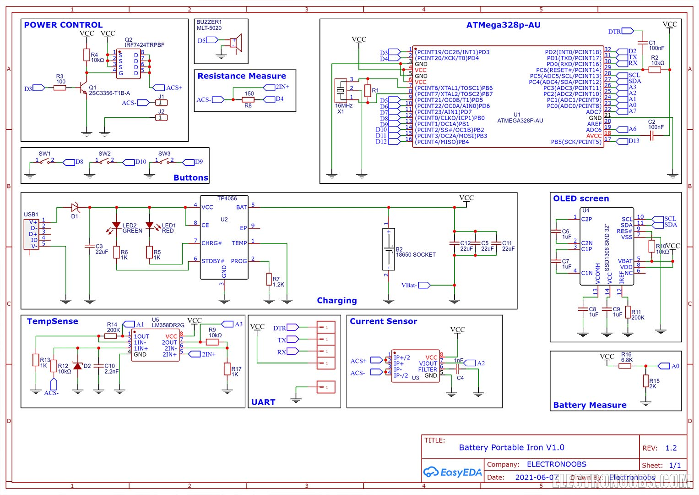Select the Q1 2SC3356 transistor symbol
This screenshot has height=495, width=699.
[x=84, y=88]
